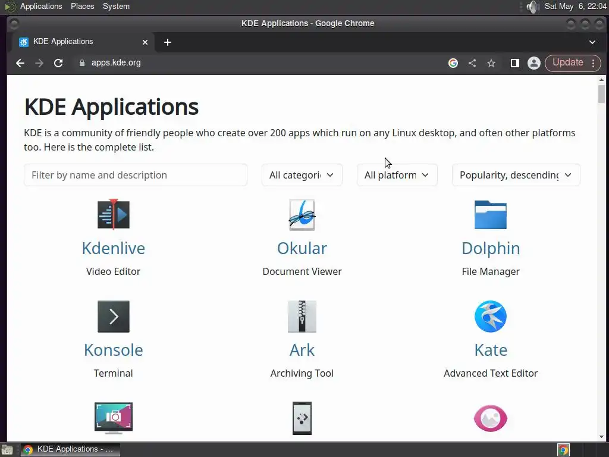Click the KDE Applications taskbar window button
609x457 pixels.
click(70, 450)
